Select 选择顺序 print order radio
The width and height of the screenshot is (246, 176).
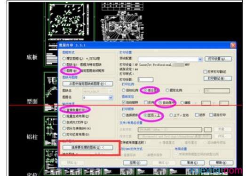[124, 115]
